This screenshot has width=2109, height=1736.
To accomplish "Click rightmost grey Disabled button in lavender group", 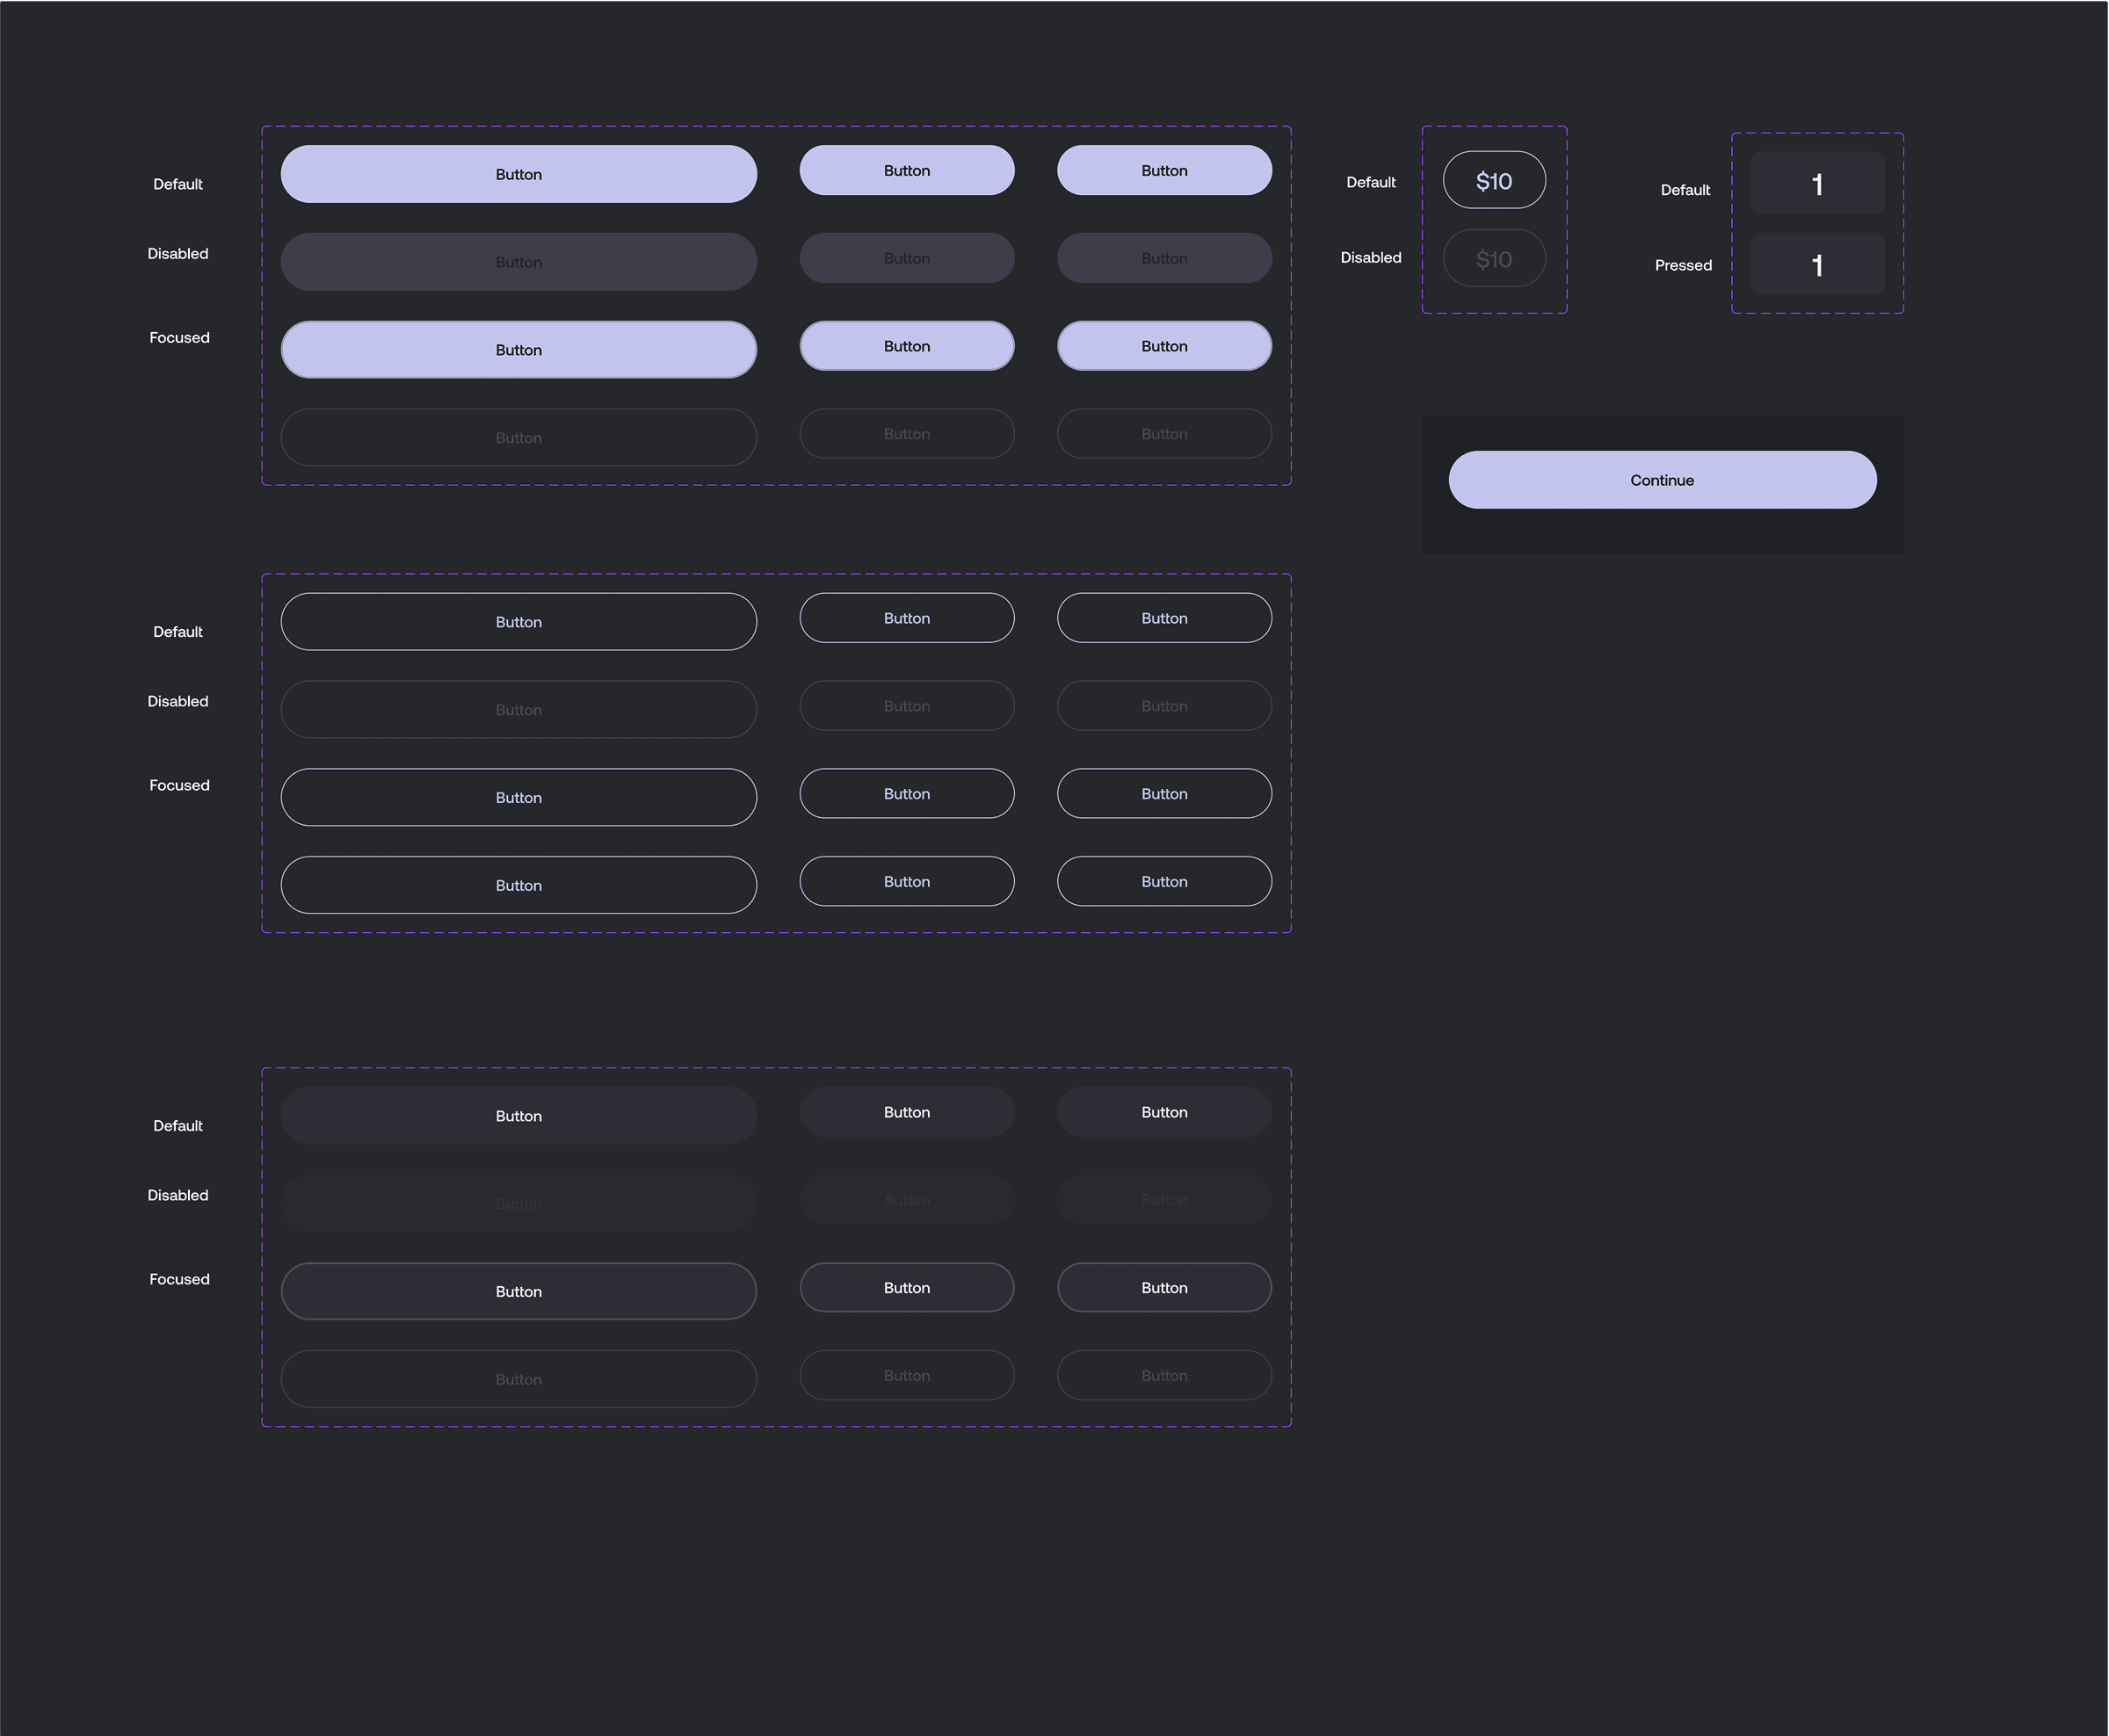I will coord(1164,258).
